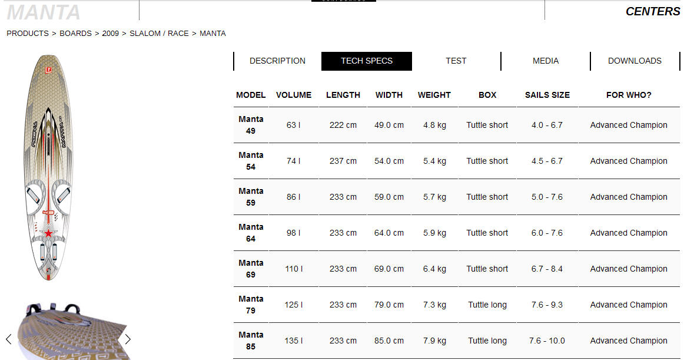
Task: Click the SAILS SIZE column header
Action: coord(547,95)
